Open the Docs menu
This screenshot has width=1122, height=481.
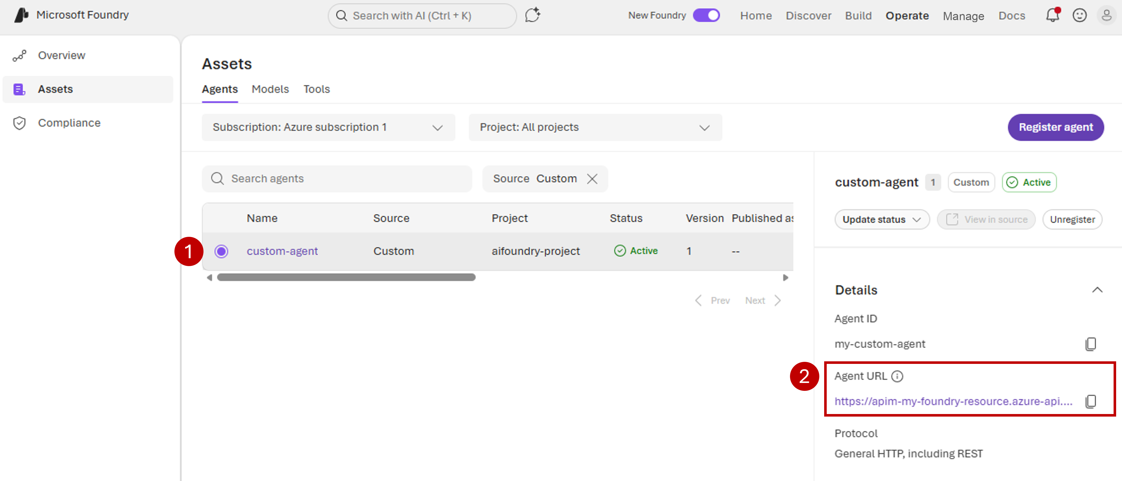(x=1011, y=16)
